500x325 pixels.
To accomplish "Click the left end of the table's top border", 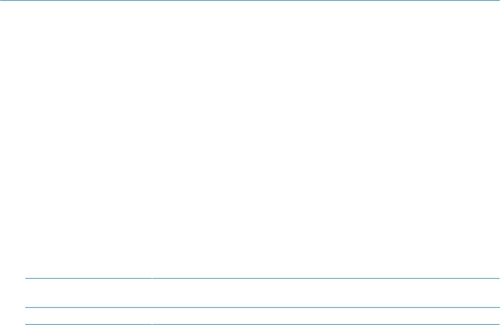I will tap(27, 278).
